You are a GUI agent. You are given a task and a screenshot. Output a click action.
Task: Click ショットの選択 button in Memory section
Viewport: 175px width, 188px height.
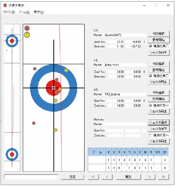point(159,122)
